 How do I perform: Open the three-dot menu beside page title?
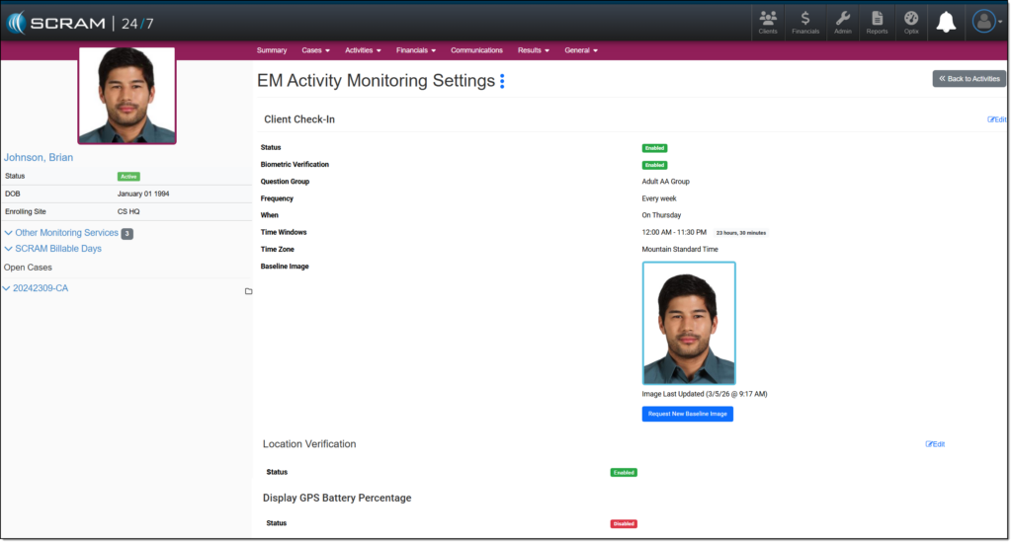[502, 81]
